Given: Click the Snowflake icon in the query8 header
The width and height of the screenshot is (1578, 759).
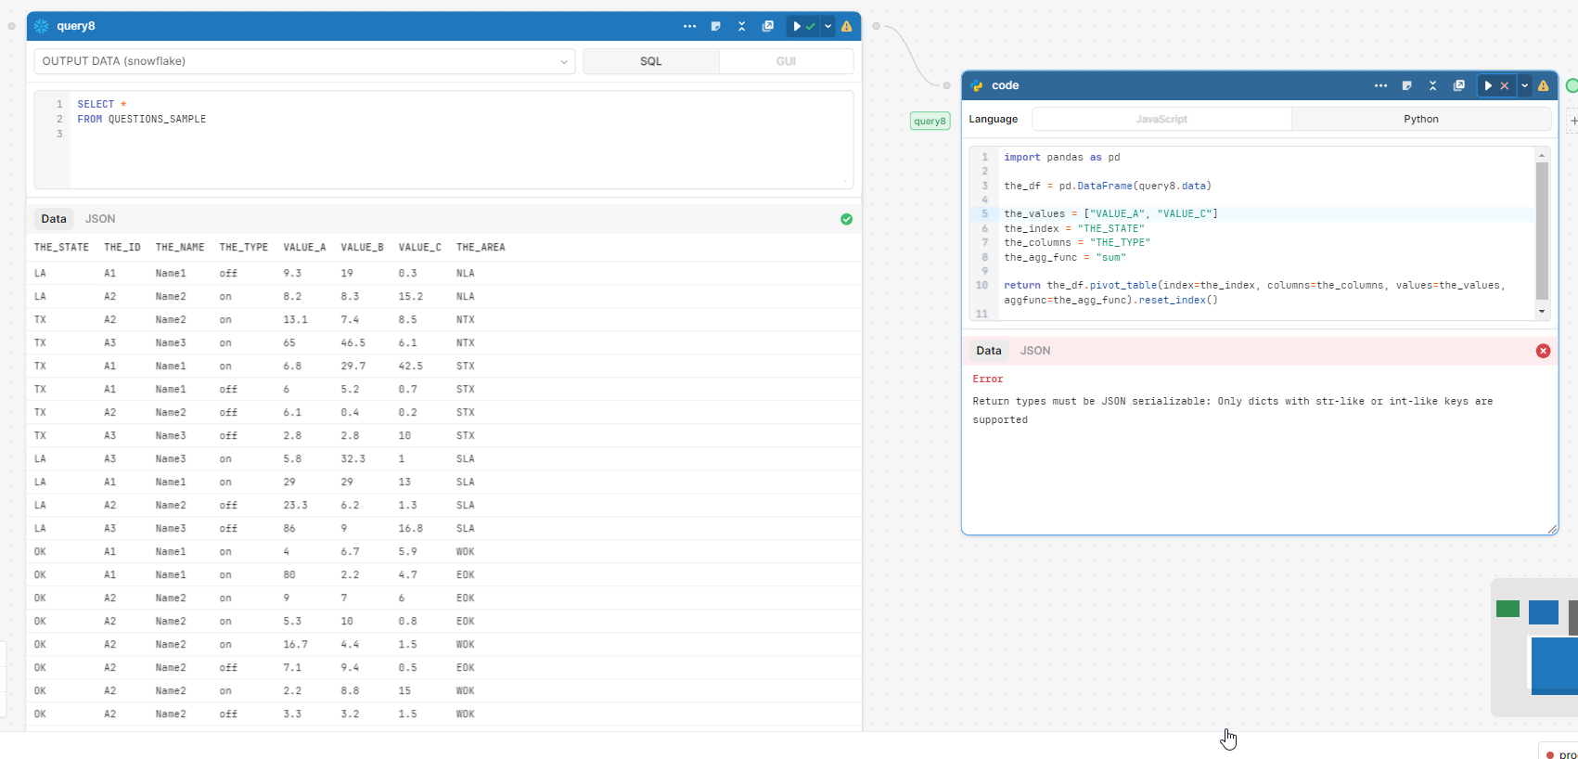Looking at the screenshot, I should pos(42,26).
